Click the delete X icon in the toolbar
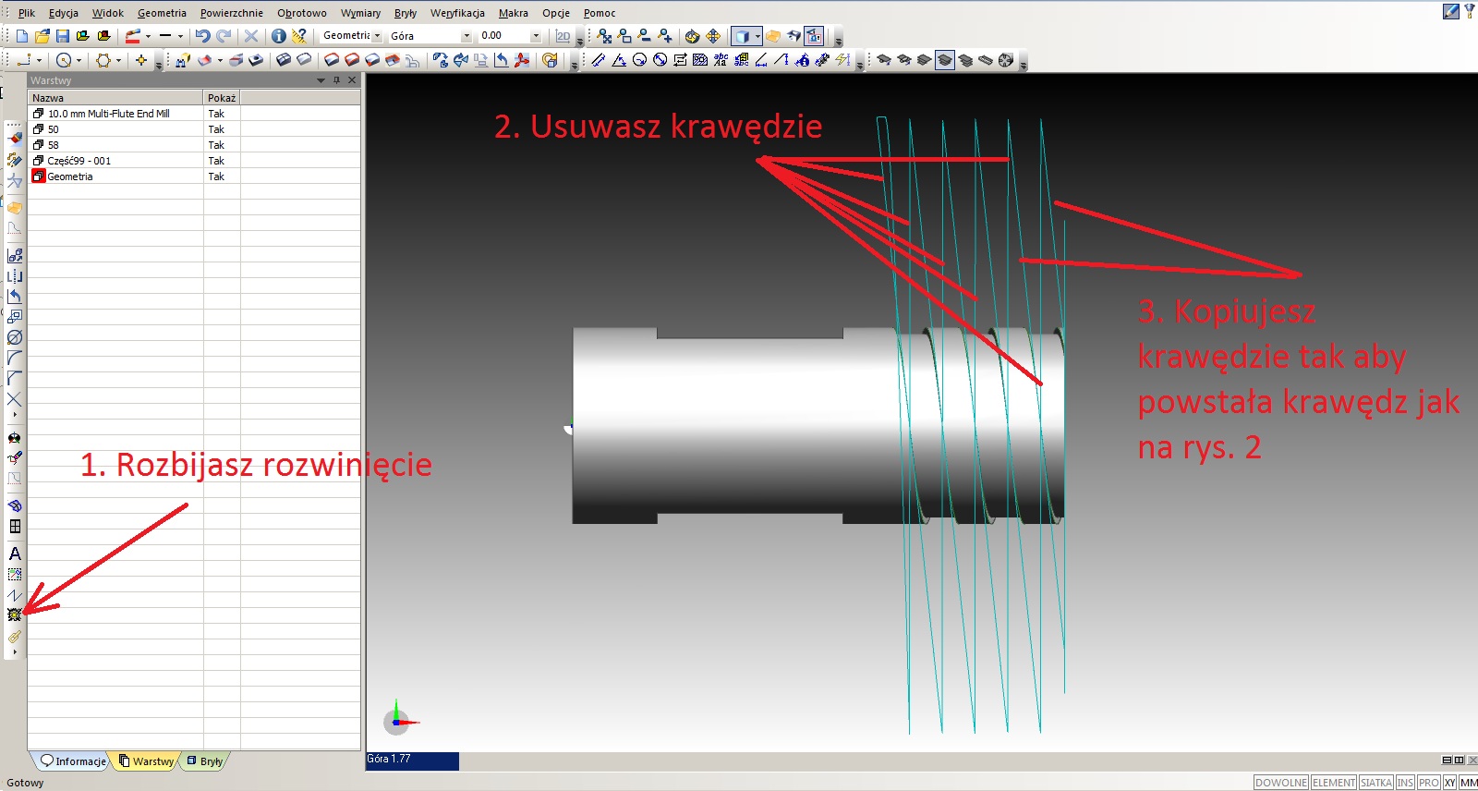This screenshot has height=791, width=1478. click(251, 36)
